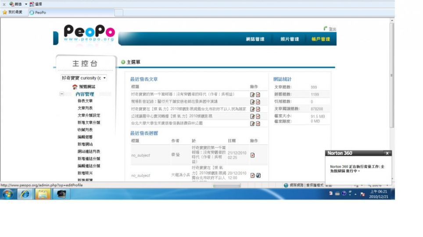
Task: Open the 帳戶管理 navigation tab
Action: pos(320,39)
